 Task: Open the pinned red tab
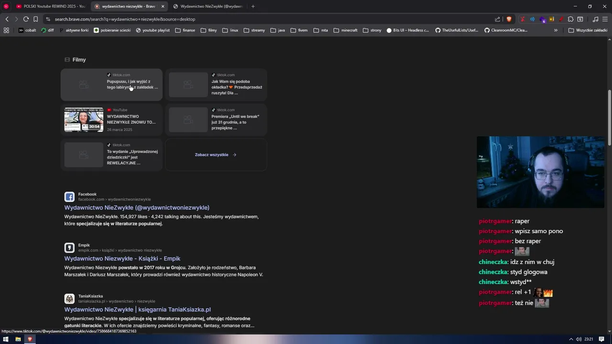coord(6,6)
